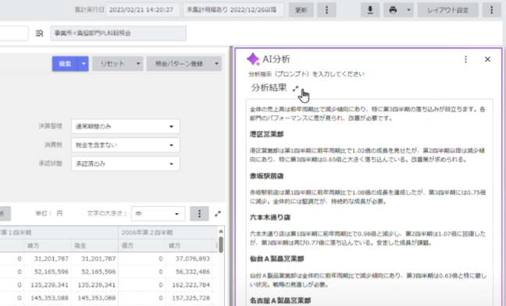Click the 2006年第2四半期 column header

pos(147,232)
